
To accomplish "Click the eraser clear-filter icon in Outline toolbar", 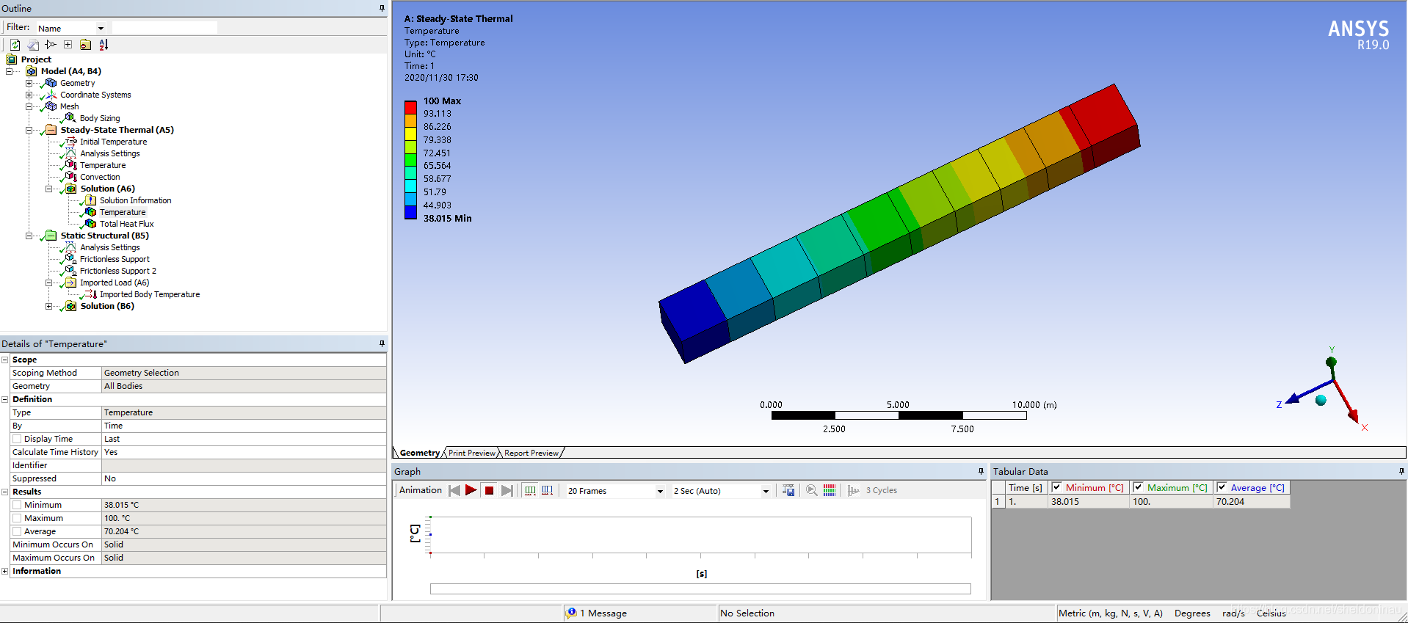I will click(33, 45).
